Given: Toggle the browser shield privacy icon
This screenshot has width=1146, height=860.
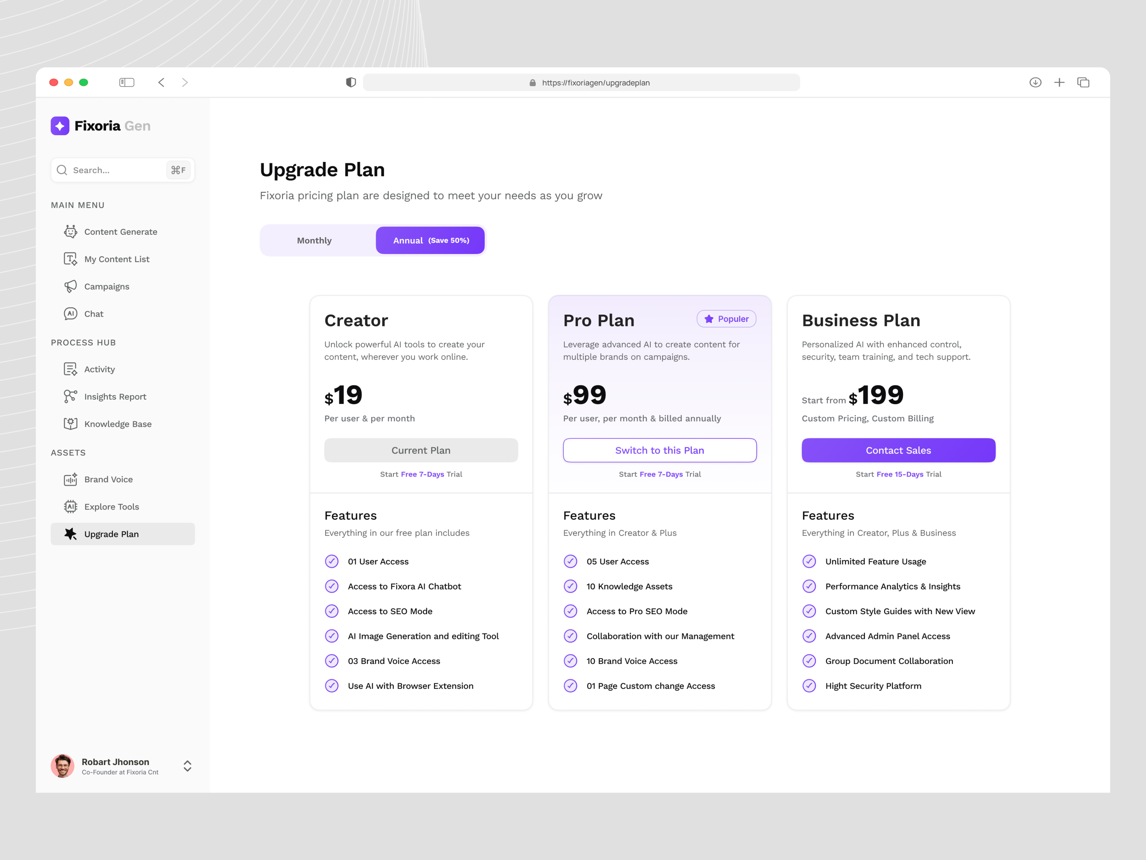Looking at the screenshot, I should [351, 82].
